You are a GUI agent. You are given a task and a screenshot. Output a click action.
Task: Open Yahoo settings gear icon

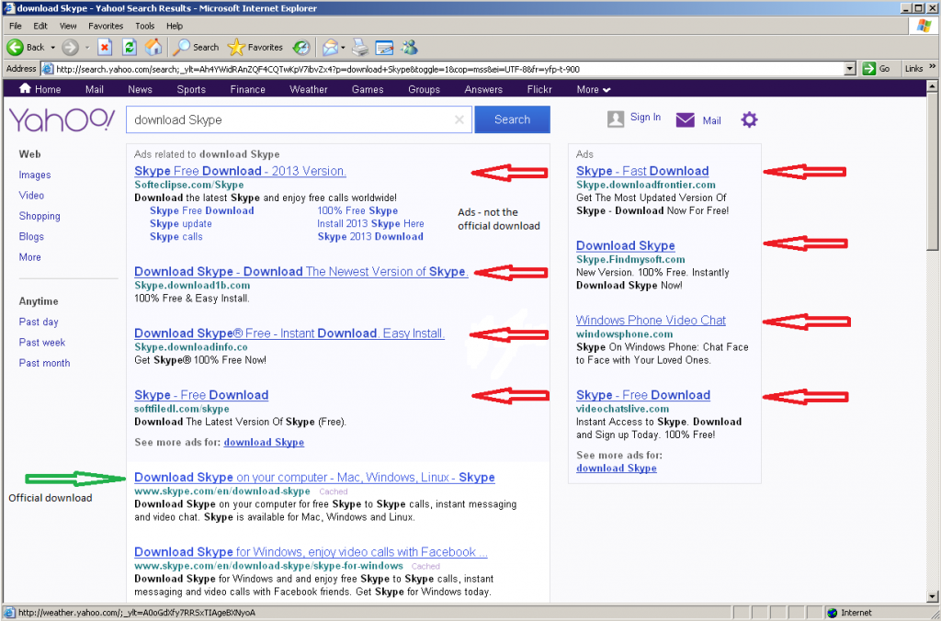tap(749, 119)
